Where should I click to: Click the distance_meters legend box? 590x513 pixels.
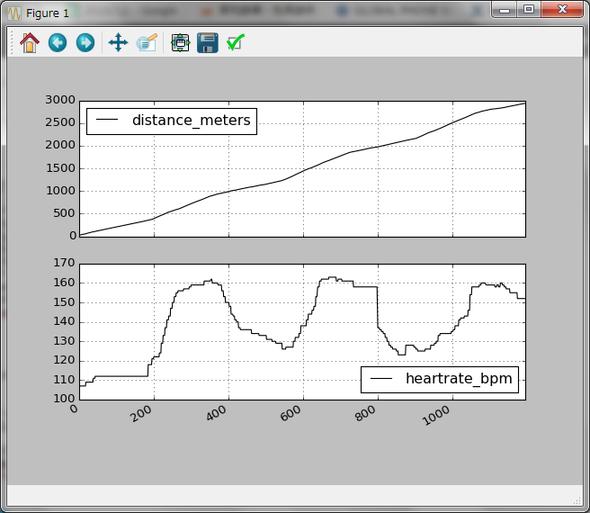tap(172, 121)
